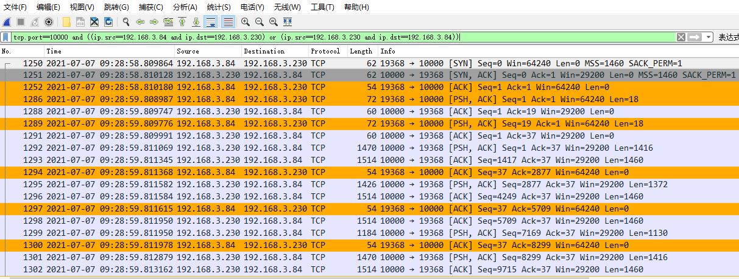This screenshot has height=279, width=739.
Task: Select packet 1300 row
Action: 369,246
